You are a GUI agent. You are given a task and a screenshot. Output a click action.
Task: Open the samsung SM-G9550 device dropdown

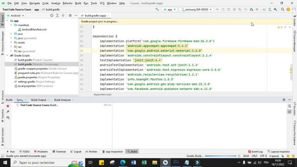196,9
